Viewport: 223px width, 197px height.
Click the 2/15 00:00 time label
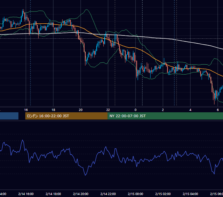click(135, 194)
